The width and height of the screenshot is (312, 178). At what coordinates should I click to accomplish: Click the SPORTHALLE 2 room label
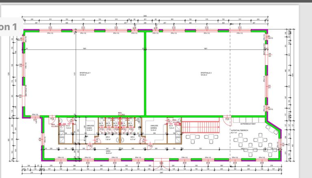click(x=206, y=74)
